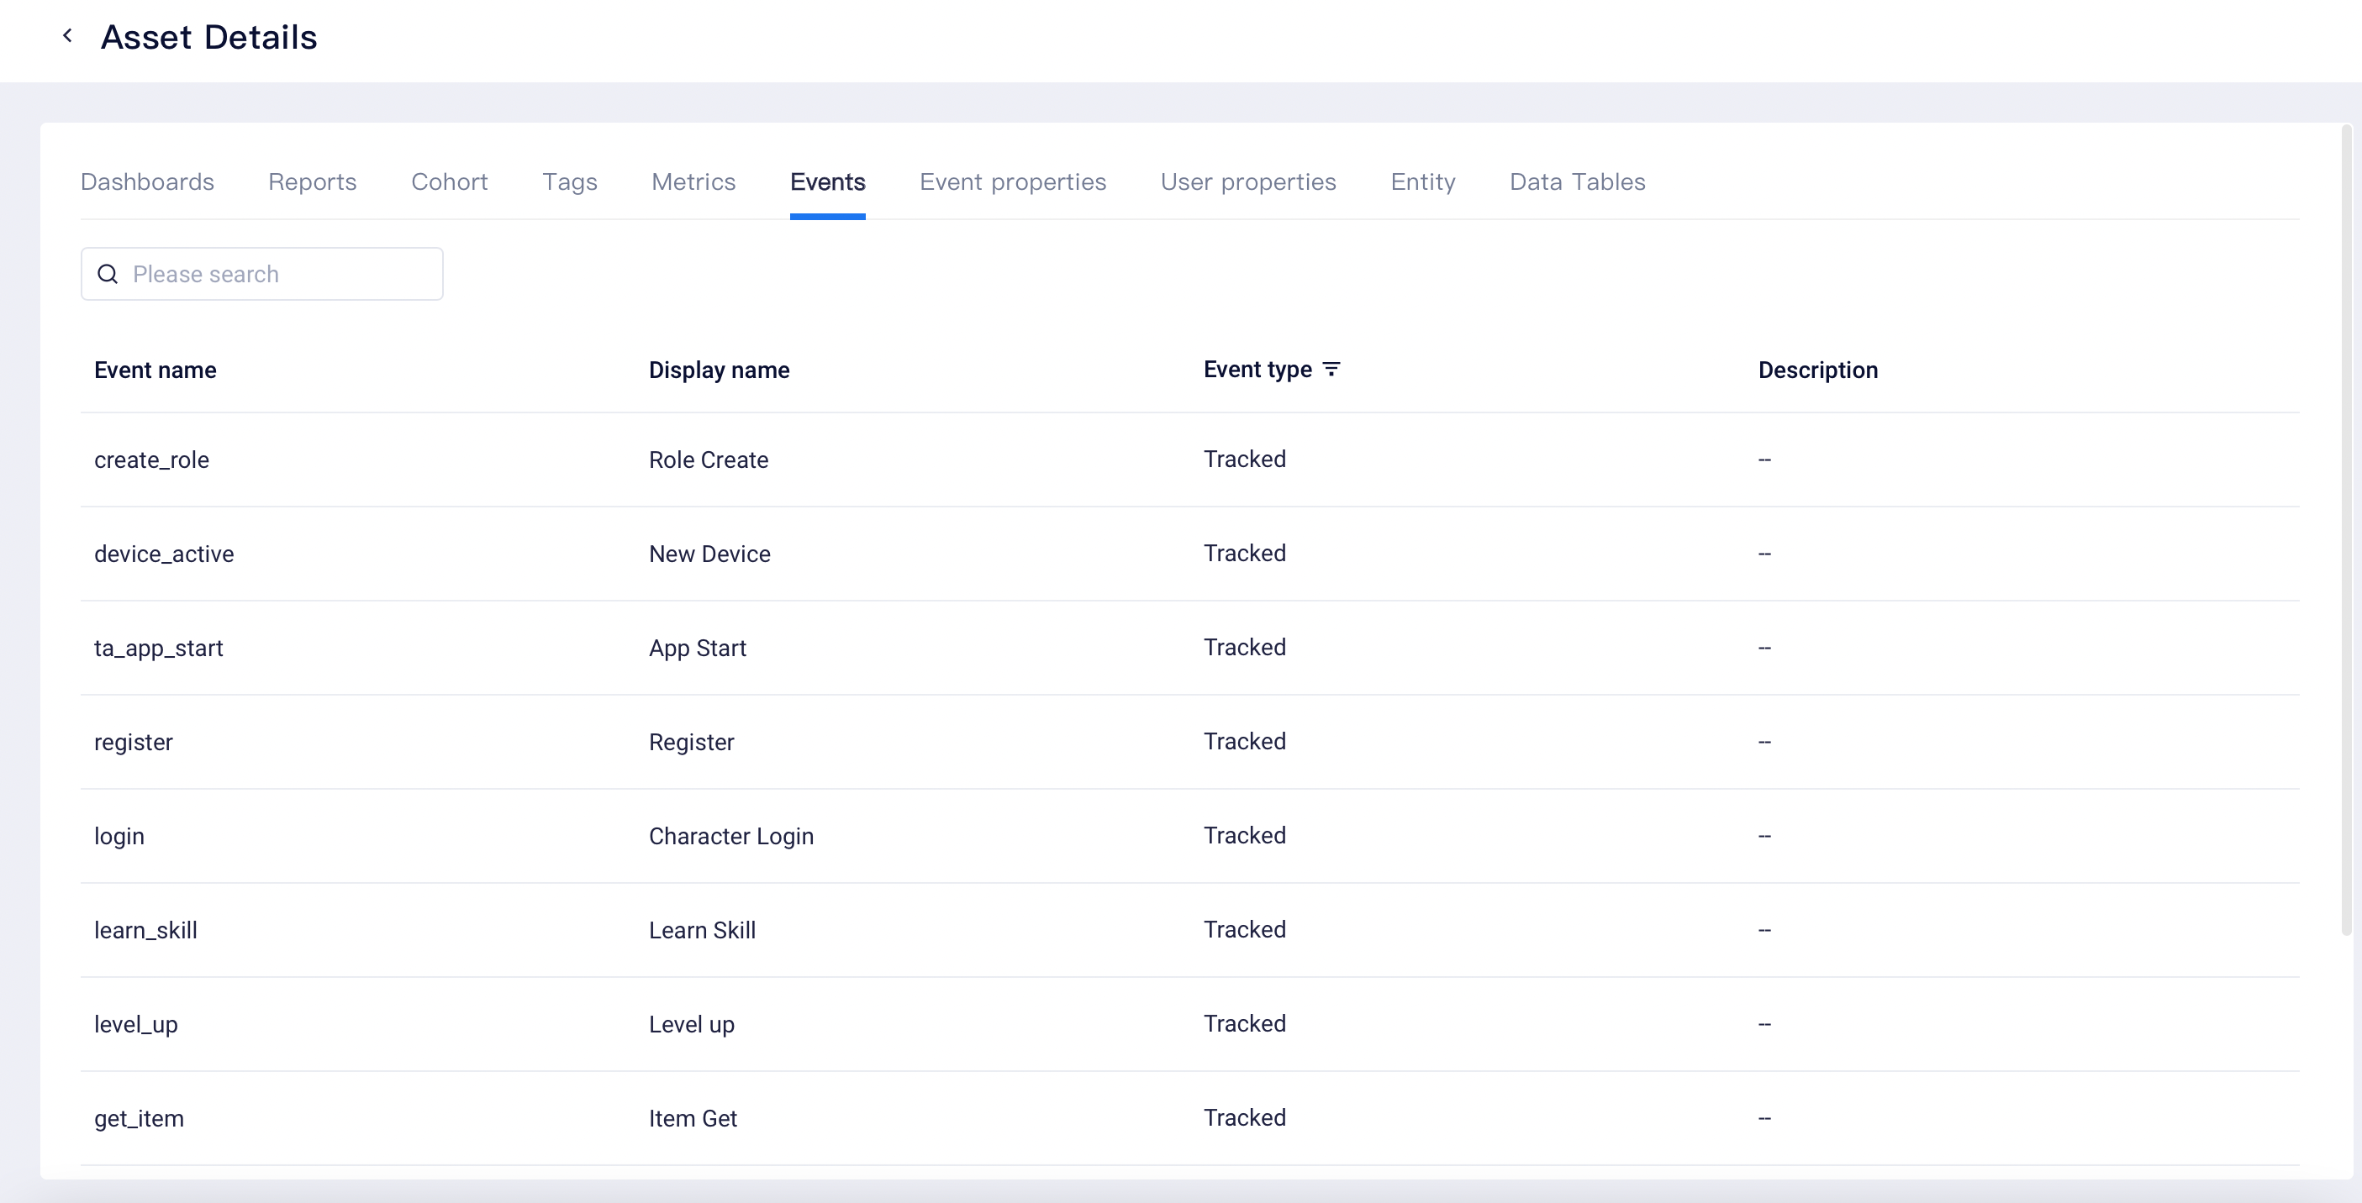This screenshot has height=1203, width=2362.
Task: Open the Metrics tab
Action: pyautogui.click(x=694, y=181)
